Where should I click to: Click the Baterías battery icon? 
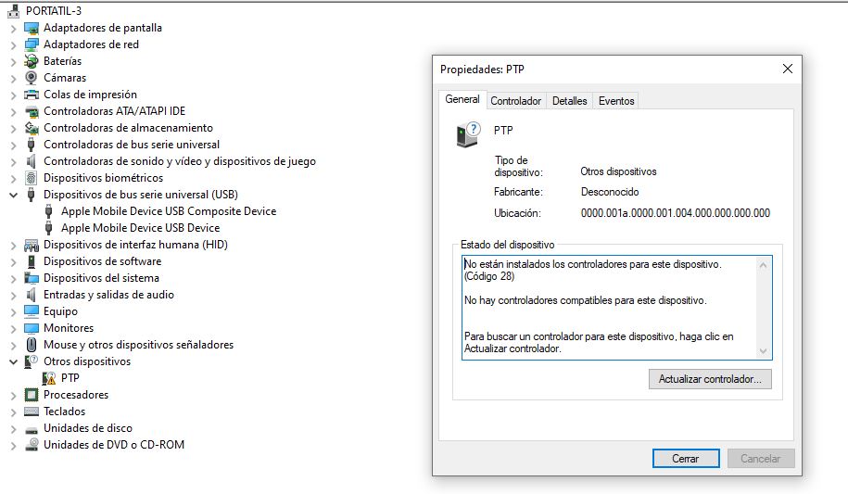32,61
